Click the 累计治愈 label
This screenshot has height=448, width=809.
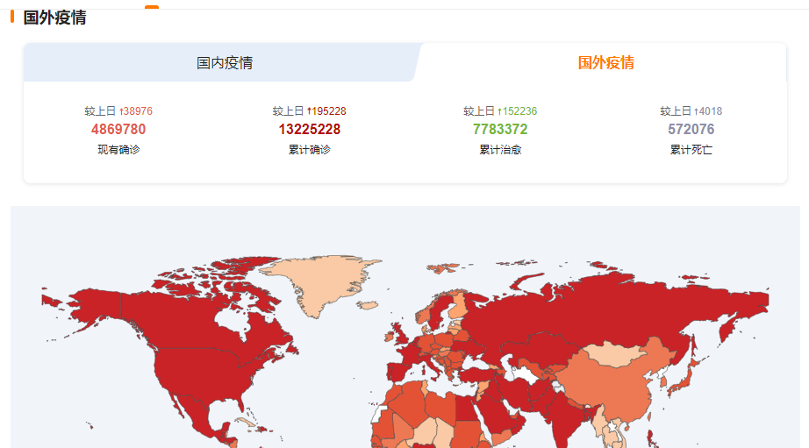pos(500,150)
